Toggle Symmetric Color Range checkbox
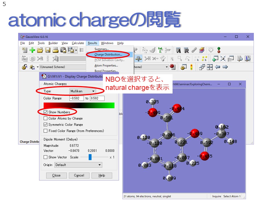This screenshot has width=272, height=204. [45, 125]
